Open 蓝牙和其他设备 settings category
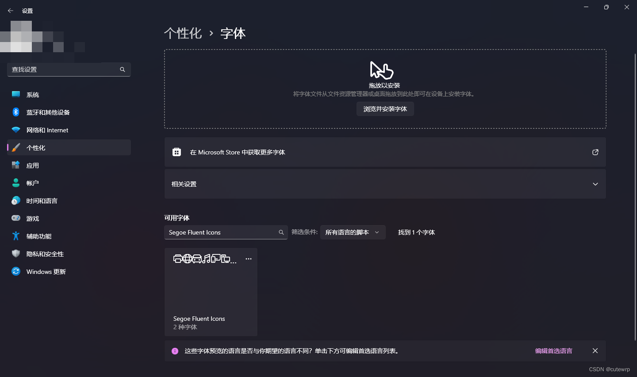Screen dimensions: 637x377 tap(69, 112)
